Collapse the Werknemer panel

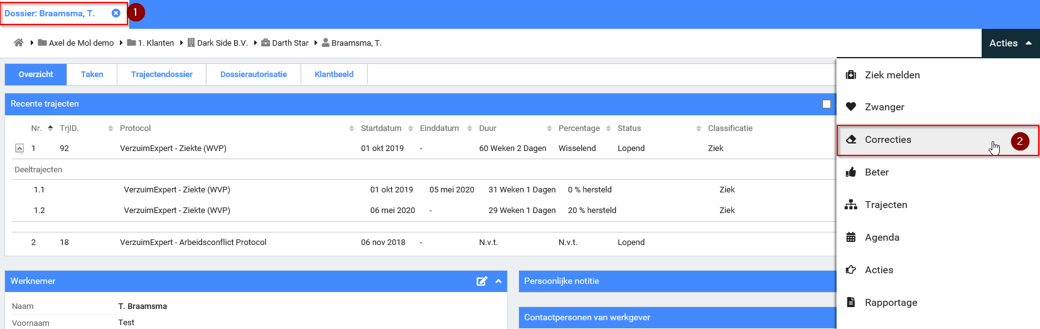[498, 281]
